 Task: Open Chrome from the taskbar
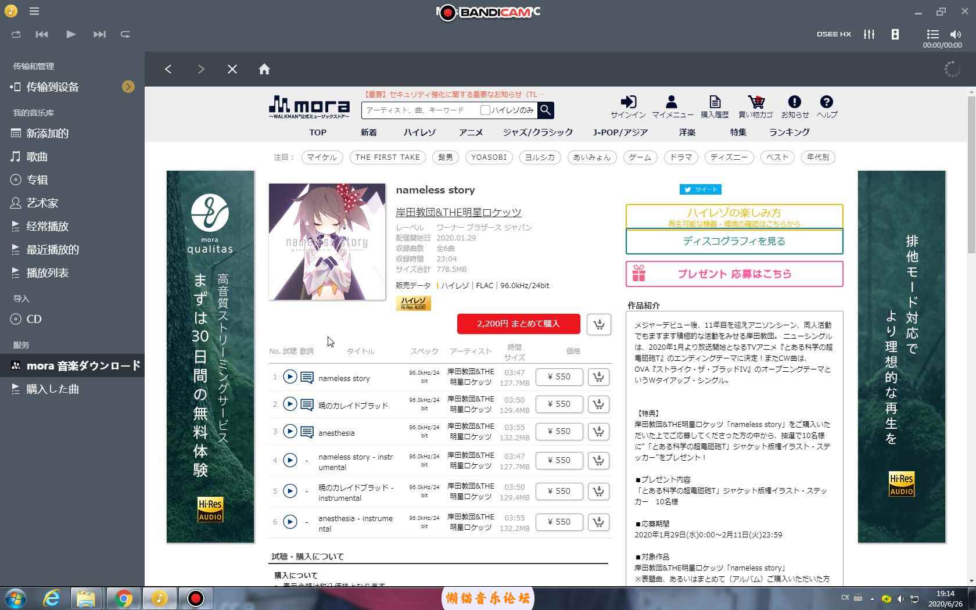pyautogui.click(x=123, y=598)
